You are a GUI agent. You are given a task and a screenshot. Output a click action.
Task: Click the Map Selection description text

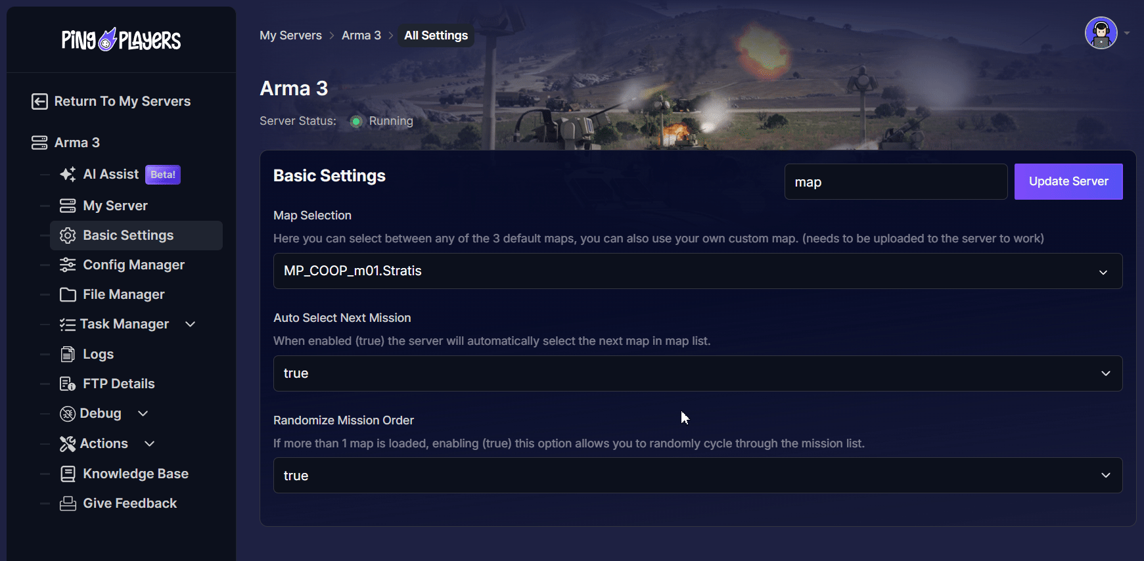(659, 238)
